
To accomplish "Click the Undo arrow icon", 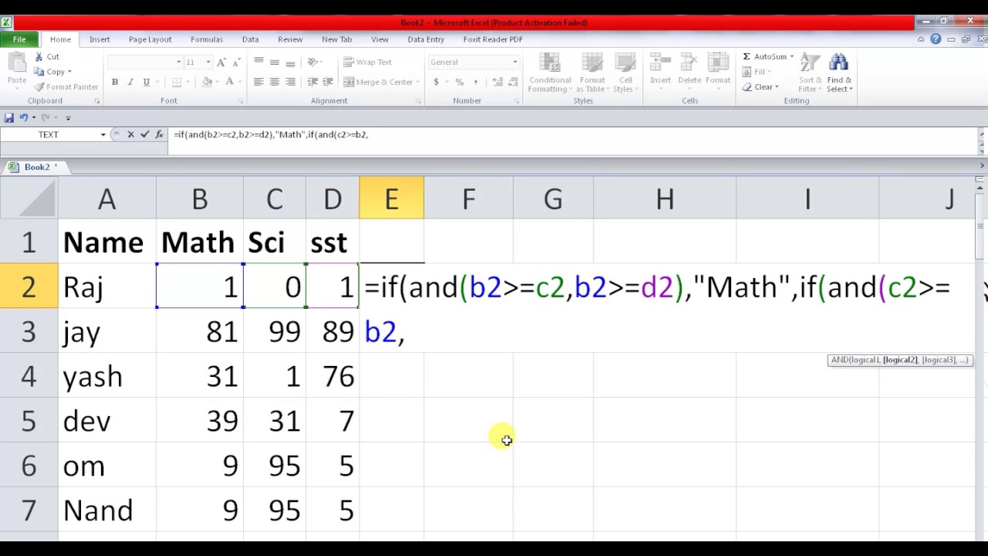I will (23, 117).
